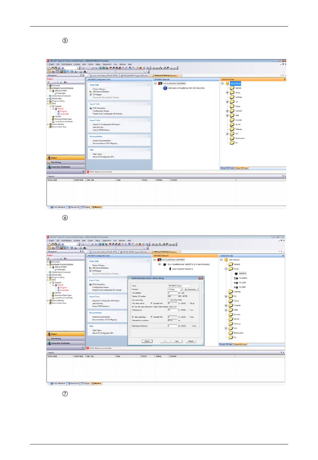Image resolution: width=318 pixels, height=460 pixels.
Task: Open Online menu in upper window
Action: [x=91, y=64]
